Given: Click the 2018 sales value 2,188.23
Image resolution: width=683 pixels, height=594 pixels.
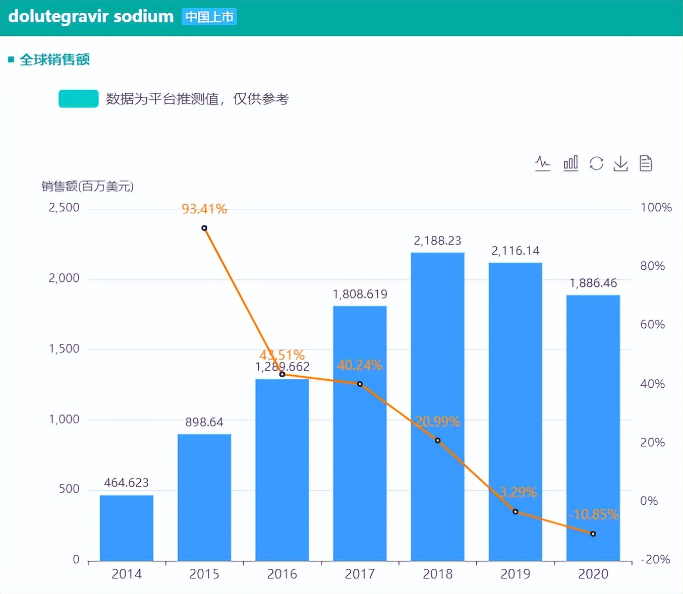Looking at the screenshot, I should click(437, 241).
